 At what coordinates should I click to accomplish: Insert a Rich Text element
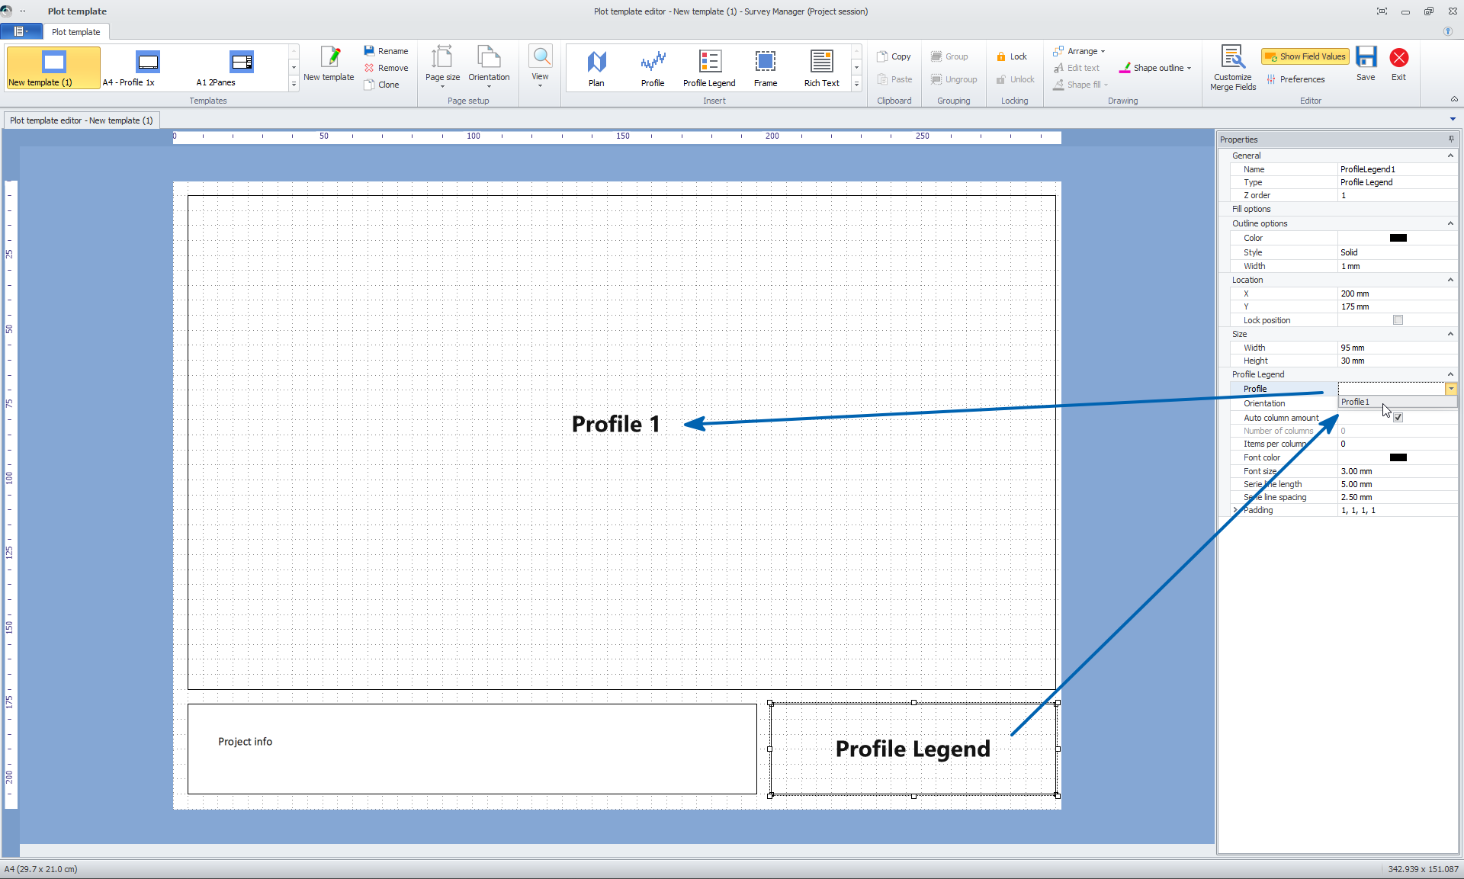821,68
